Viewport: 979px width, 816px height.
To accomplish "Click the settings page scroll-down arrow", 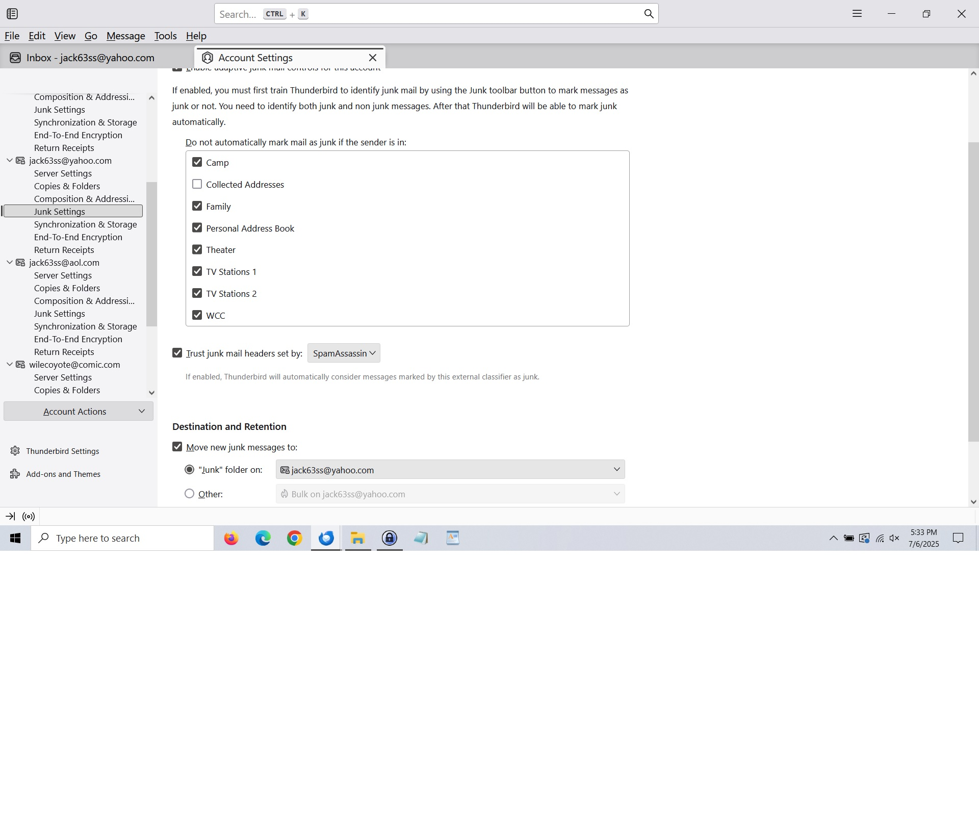I will 973,502.
